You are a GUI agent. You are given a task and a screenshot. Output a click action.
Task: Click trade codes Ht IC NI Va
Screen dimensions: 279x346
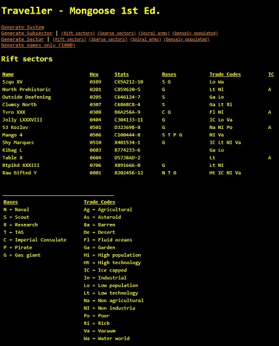tap(225, 173)
